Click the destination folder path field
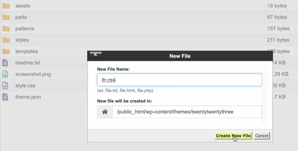This screenshot has width=298, height=151. point(187,112)
